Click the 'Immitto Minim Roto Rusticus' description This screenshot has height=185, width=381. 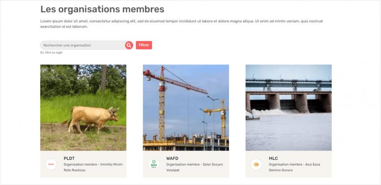pos(93,167)
